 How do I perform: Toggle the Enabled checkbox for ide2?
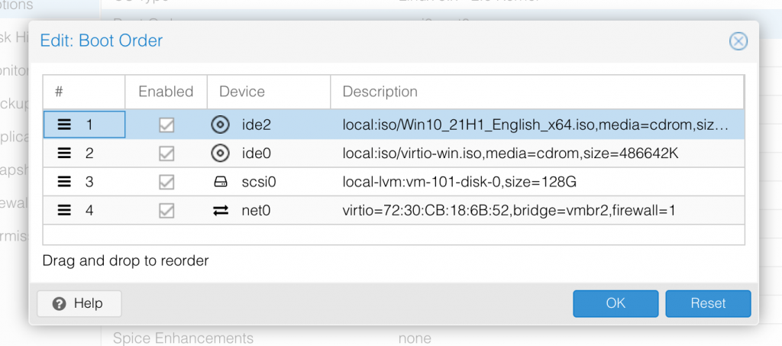166,124
